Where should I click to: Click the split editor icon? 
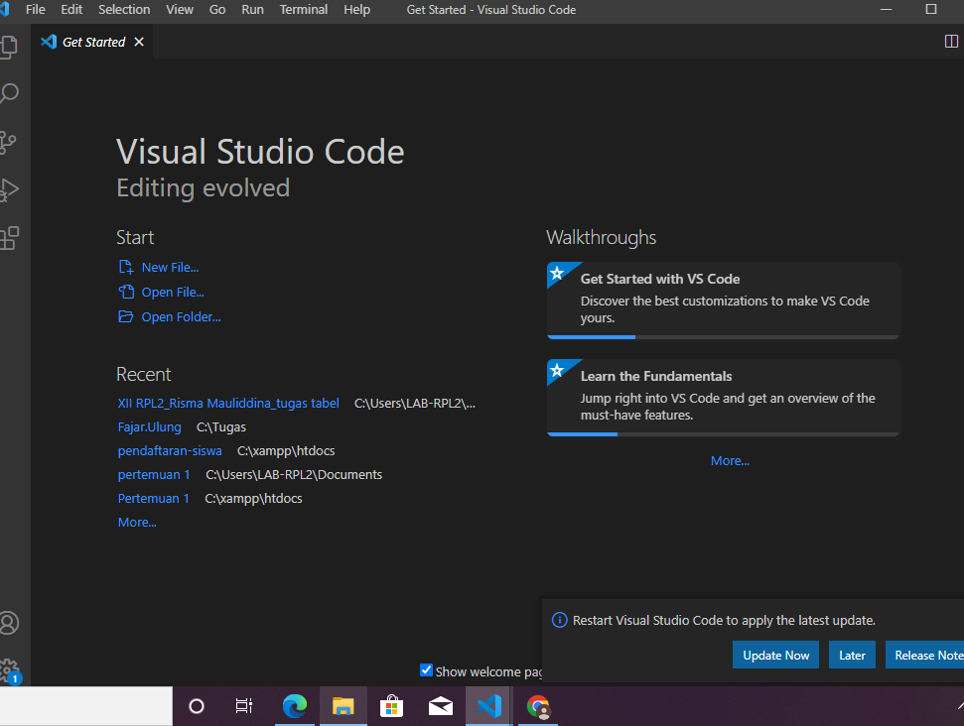(951, 41)
